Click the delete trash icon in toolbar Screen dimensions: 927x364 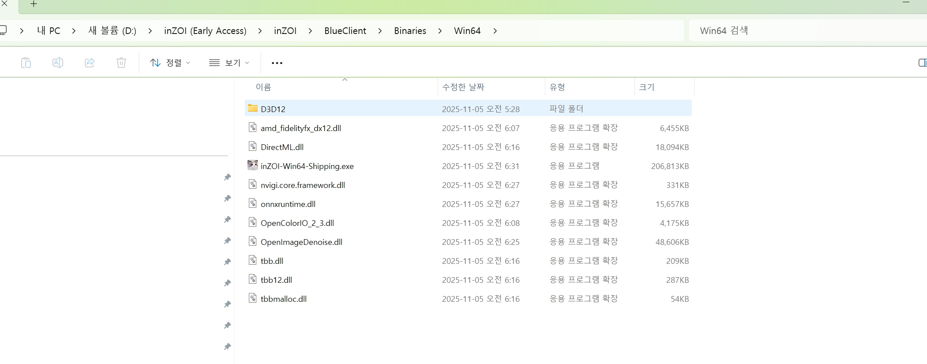click(121, 63)
